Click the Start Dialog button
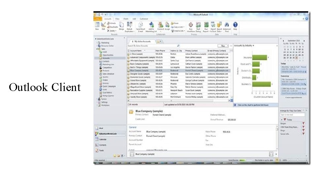The image size is (317, 178). click(198, 27)
